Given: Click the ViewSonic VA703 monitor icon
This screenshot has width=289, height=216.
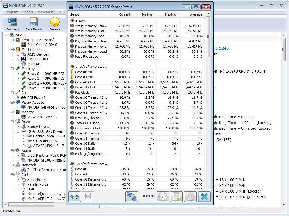Looking at the screenshot, I should coord(23,116).
